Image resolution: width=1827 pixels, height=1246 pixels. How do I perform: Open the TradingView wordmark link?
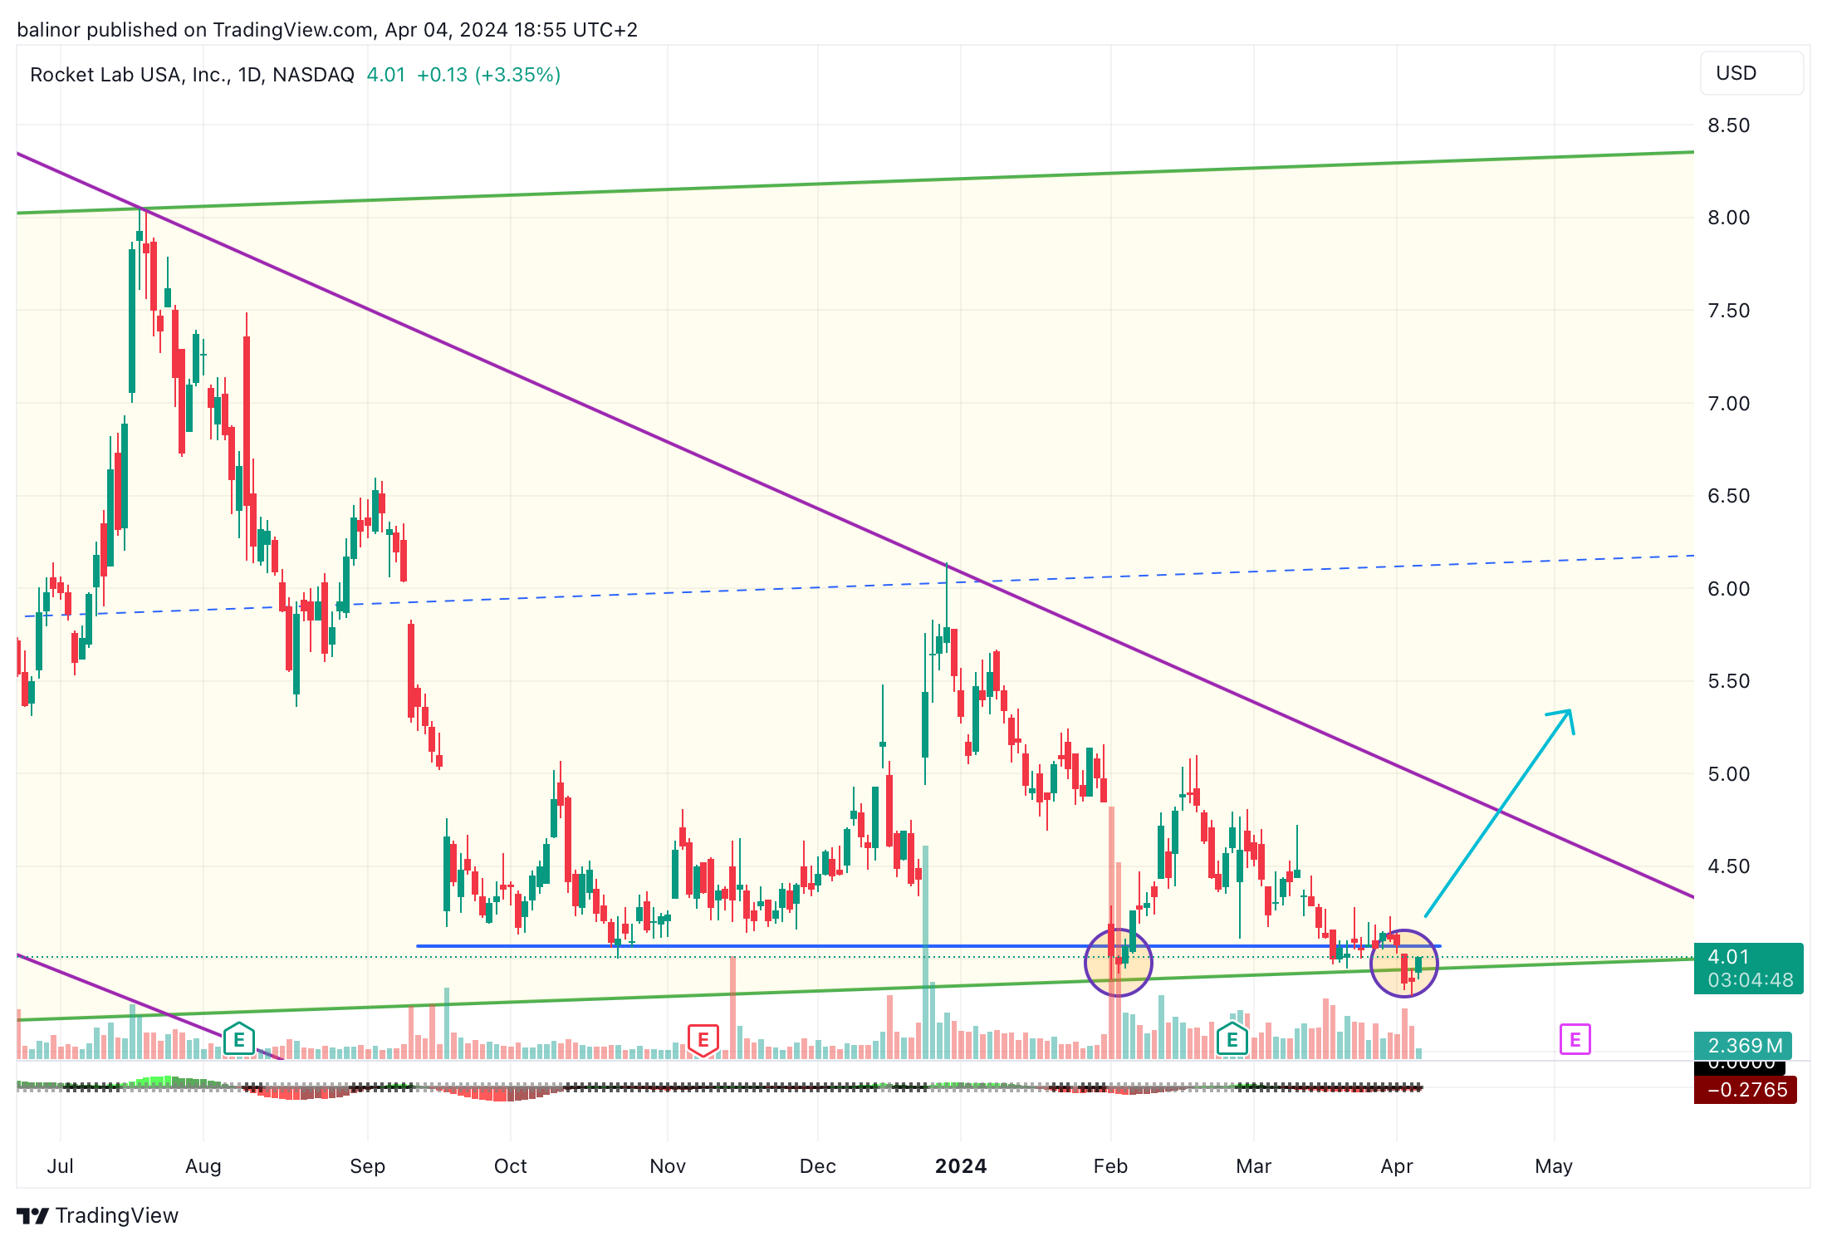117,1215
